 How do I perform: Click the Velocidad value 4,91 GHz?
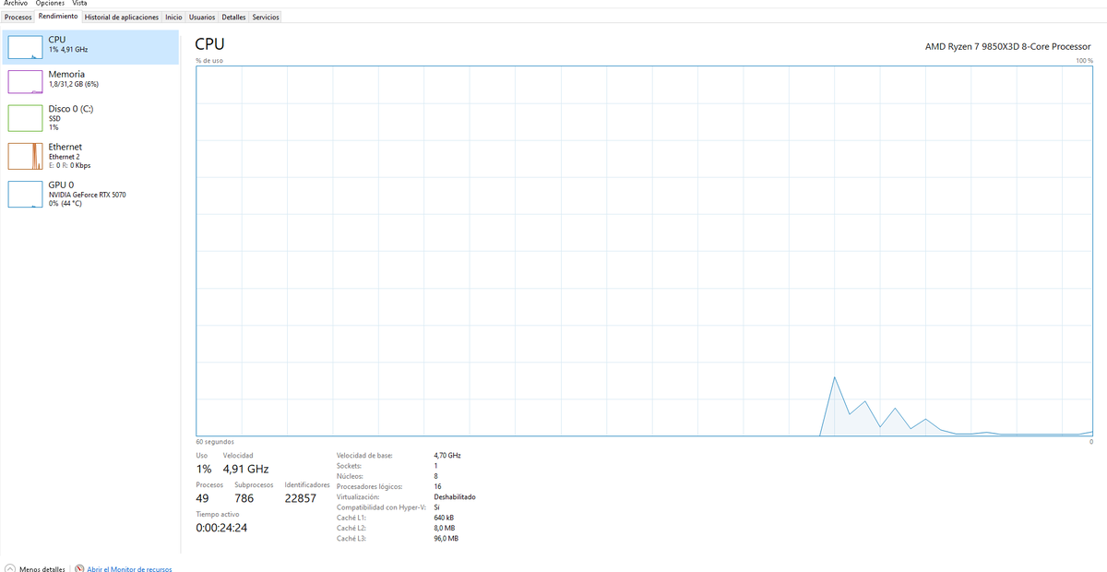245,470
